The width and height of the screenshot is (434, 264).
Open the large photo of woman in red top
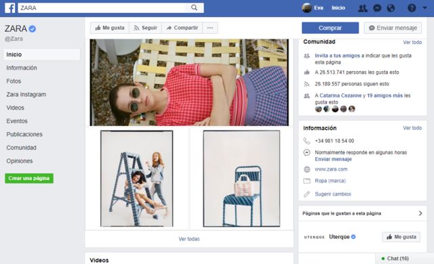189,83
